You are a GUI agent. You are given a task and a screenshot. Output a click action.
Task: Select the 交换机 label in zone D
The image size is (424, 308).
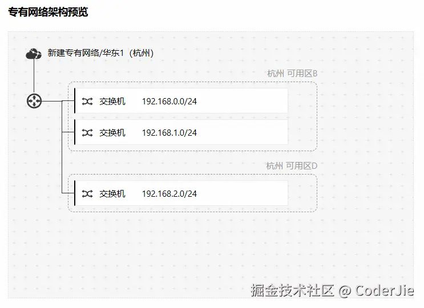112,194
